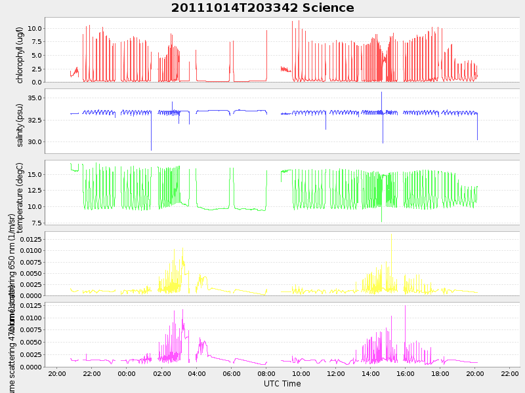This screenshot has width=525, height=393.
Task: Click the 02:00 tick on the time axis
Action: 161,373
